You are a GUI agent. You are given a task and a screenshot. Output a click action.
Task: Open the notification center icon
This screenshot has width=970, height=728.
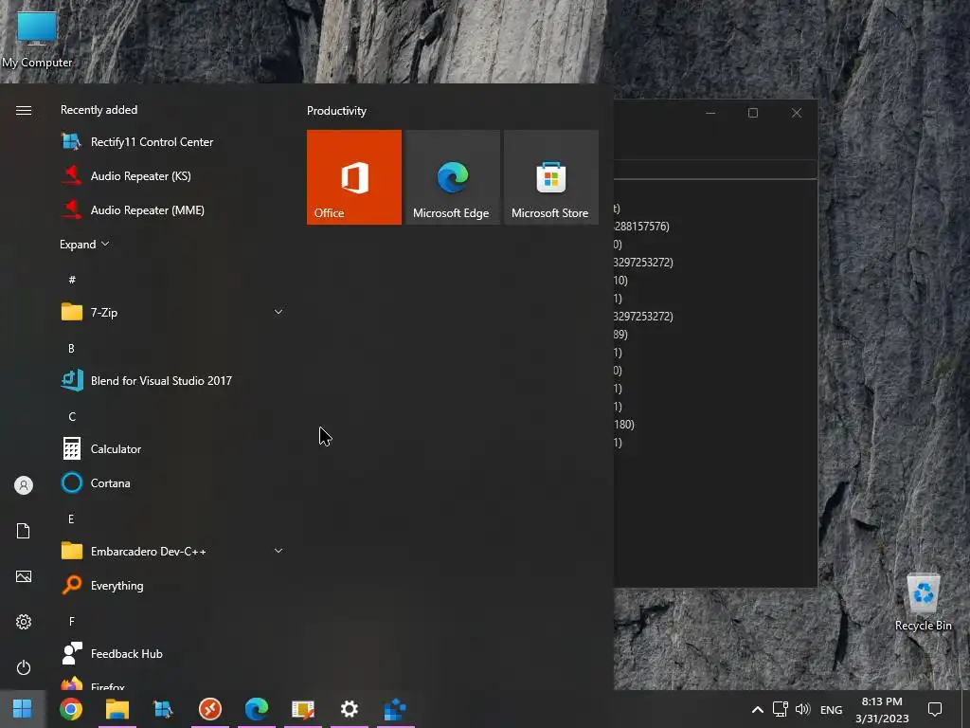point(935,709)
